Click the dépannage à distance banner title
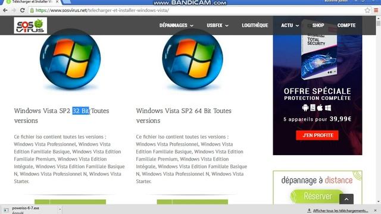The width and height of the screenshot is (381, 214). [317, 180]
